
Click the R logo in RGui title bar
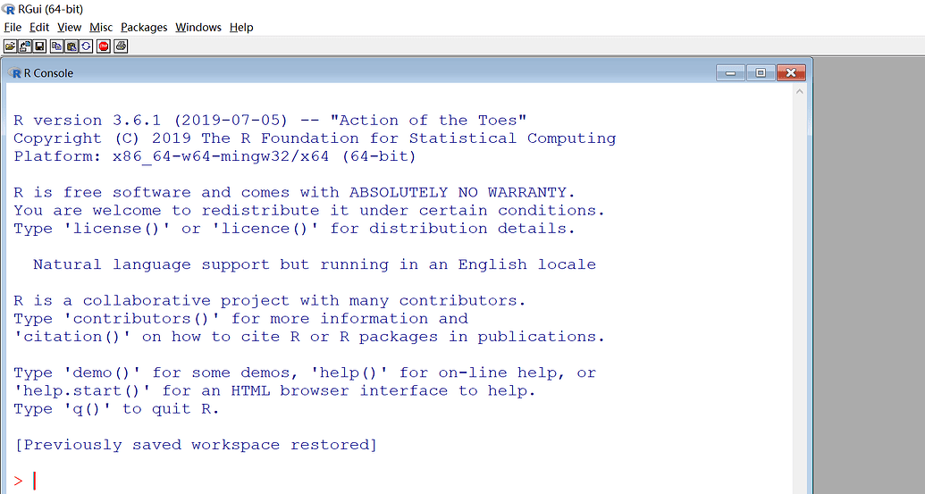coord(8,9)
